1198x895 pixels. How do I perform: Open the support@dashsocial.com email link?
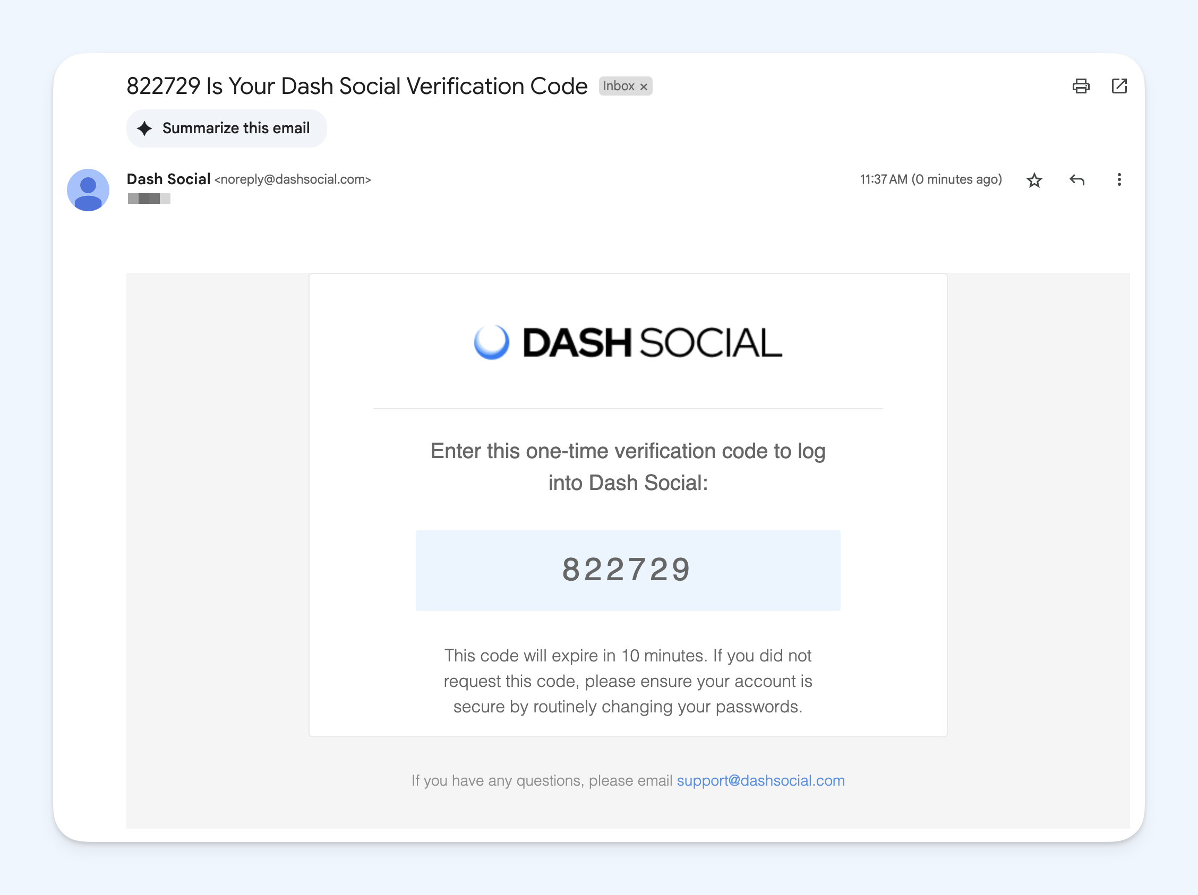760,780
